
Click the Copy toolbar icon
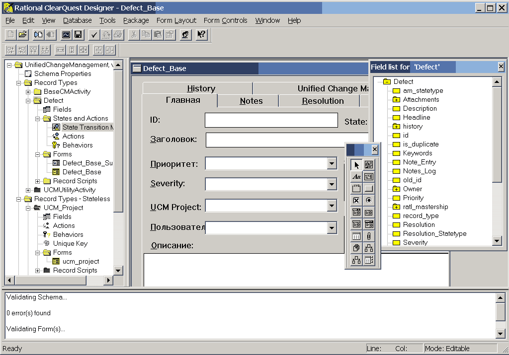[x=146, y=34]
